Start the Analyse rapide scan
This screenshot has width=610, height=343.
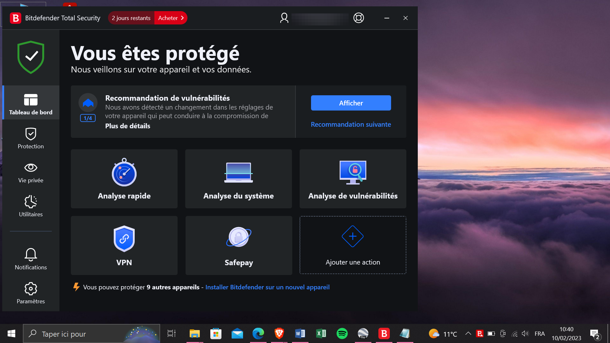[124, 179]
